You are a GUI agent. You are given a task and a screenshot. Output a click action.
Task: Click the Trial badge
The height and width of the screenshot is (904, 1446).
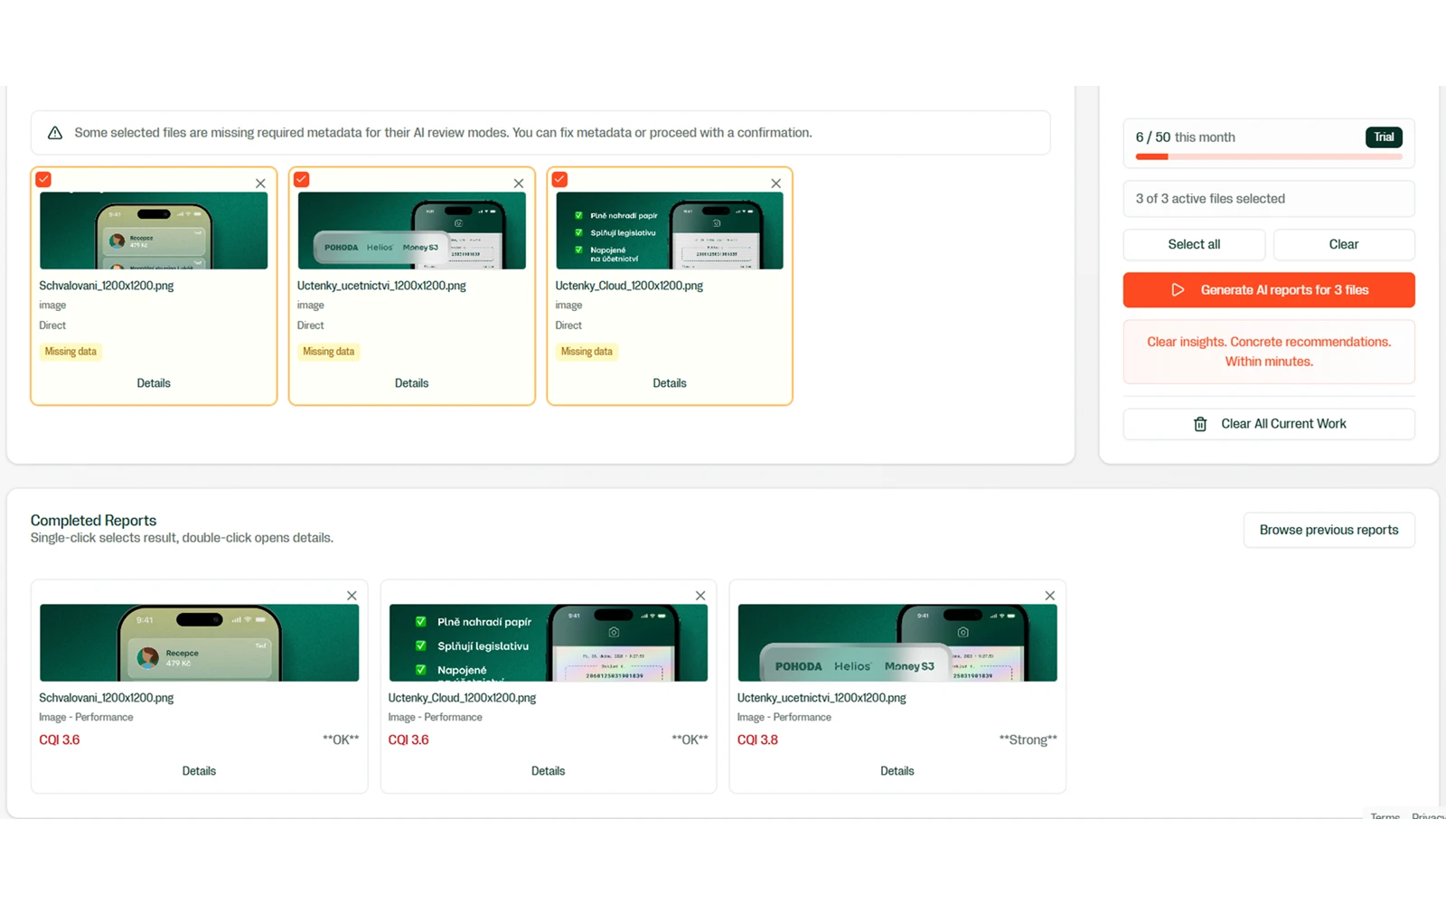[1384, 137]
